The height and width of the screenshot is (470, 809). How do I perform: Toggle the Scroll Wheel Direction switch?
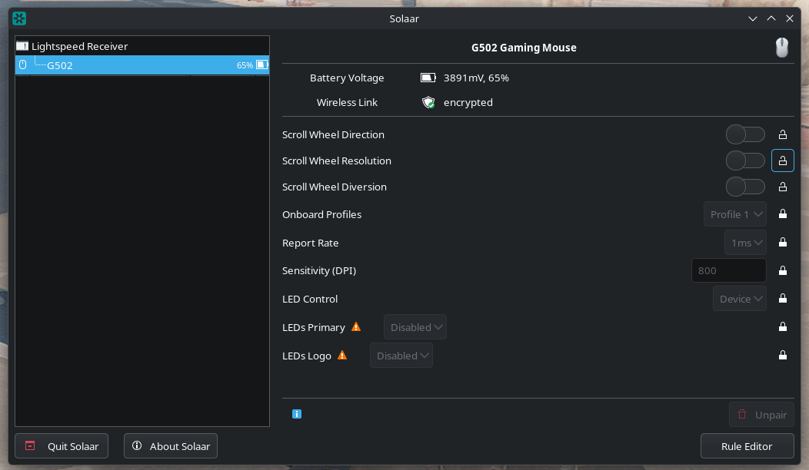click(x=745, y=135)
